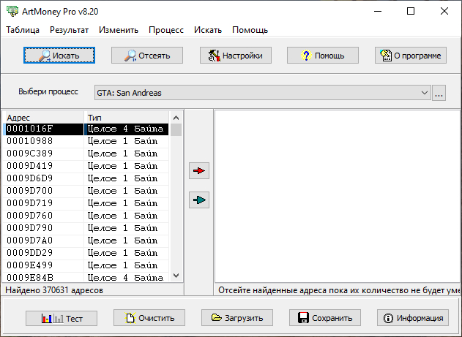Open the О программе about button
The height and width of the screenshot is (337, 462).
coord(411,56)
